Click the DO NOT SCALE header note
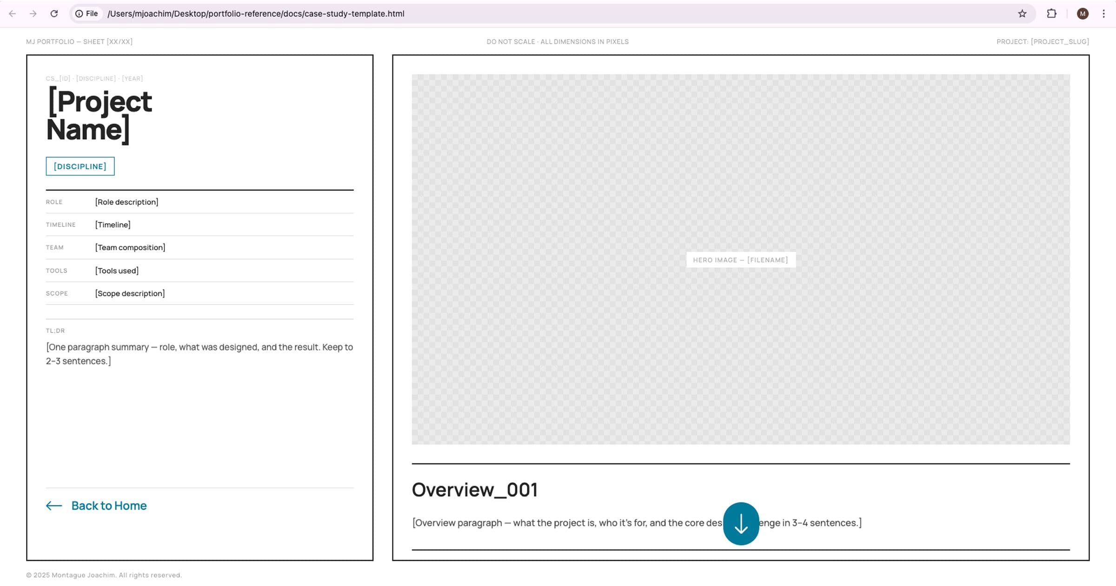This screenshot has height=586, width=1116. (558, 41)
